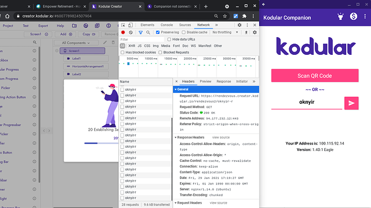Image resolution: width=371 pixels, height=208 pixels.
Task: Click the request list scrollbar
Action: [x=172, y=159]
